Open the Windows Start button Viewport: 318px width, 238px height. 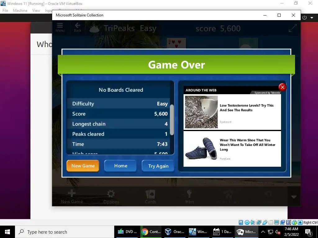coord(7,232)
